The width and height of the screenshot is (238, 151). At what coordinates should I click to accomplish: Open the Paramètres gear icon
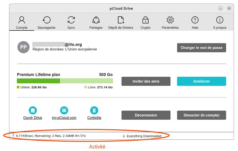170,20
